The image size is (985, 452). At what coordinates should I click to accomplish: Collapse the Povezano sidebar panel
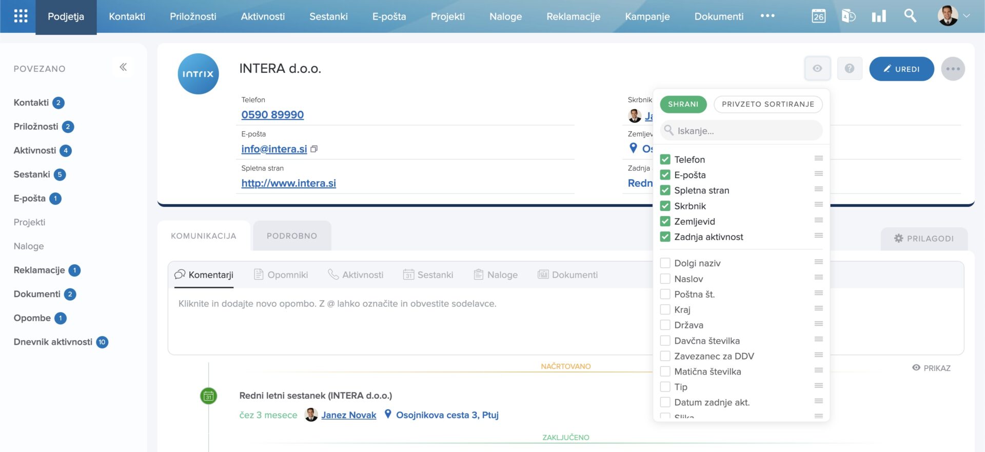123,67
